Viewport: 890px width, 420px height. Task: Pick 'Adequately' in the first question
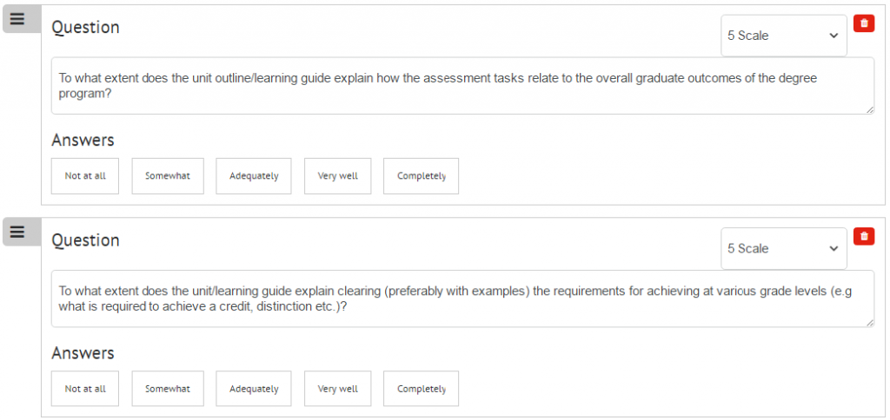click(254, 176)
